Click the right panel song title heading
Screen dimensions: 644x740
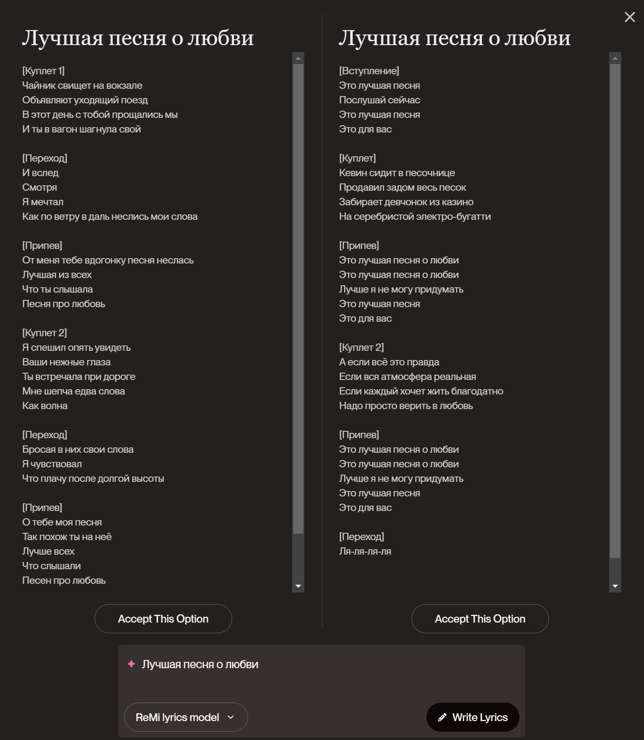455,38
